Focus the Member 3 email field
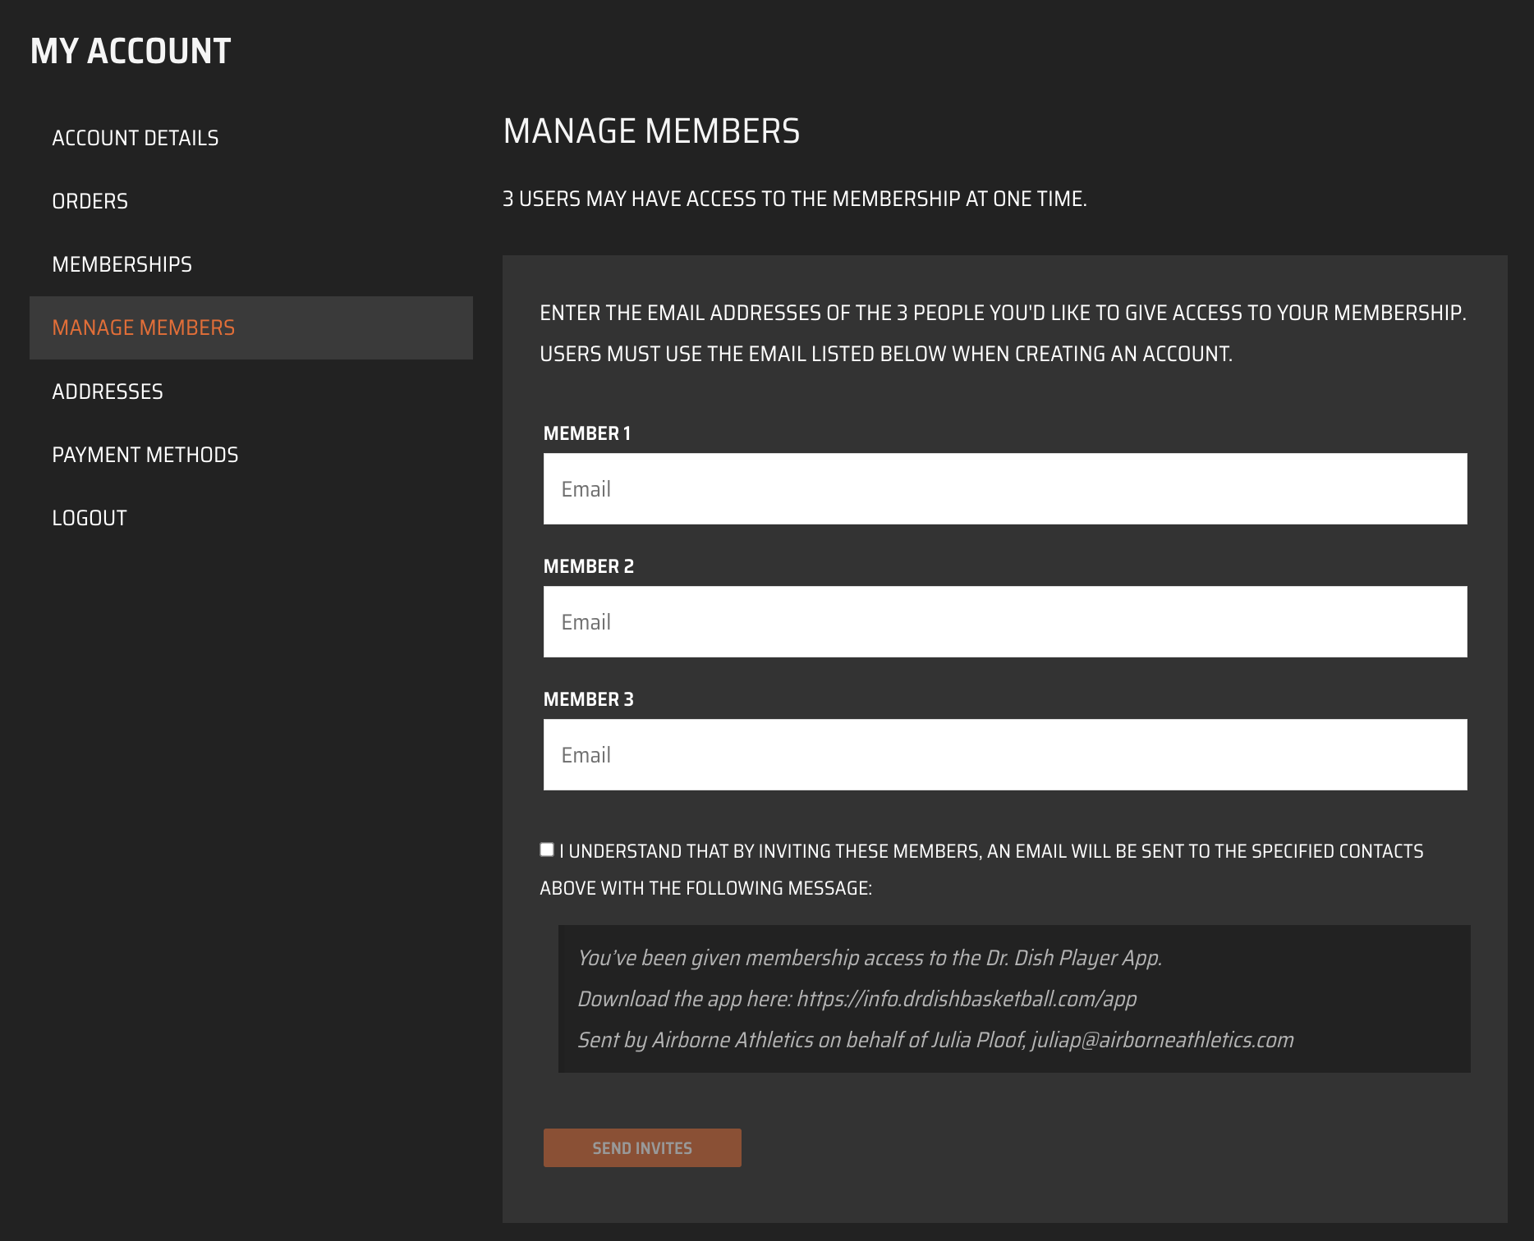The image size is (1534, 1241). pos(1005,755)
